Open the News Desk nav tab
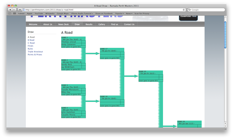 coord(63,24)
